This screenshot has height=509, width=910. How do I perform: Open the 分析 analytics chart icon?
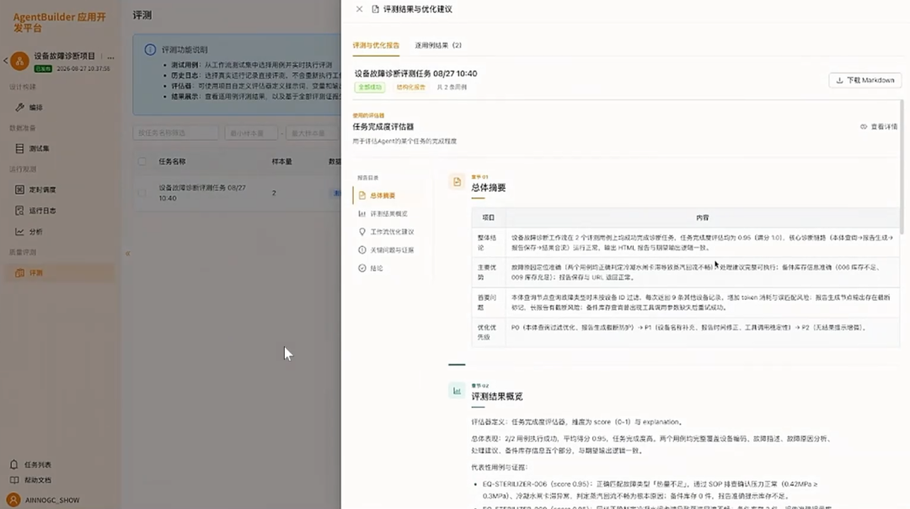(19, 232)
